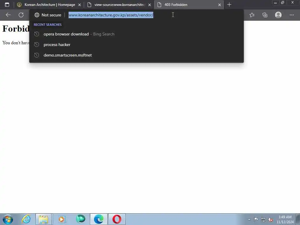Click the muted volume tray icon

[x=270, y=219]
